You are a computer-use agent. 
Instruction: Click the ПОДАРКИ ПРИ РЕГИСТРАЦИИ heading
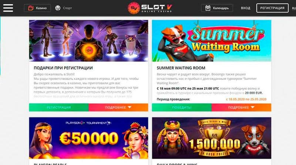point(63,68)
